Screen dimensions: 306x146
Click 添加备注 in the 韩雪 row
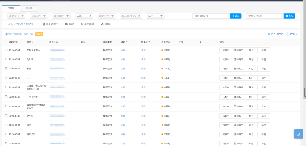click(x=238, y=69)
